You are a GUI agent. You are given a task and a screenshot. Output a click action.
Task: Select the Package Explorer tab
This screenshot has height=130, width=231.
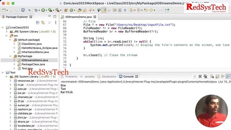17,17
